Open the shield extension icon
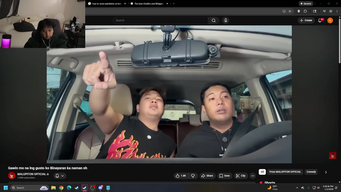 299,11
